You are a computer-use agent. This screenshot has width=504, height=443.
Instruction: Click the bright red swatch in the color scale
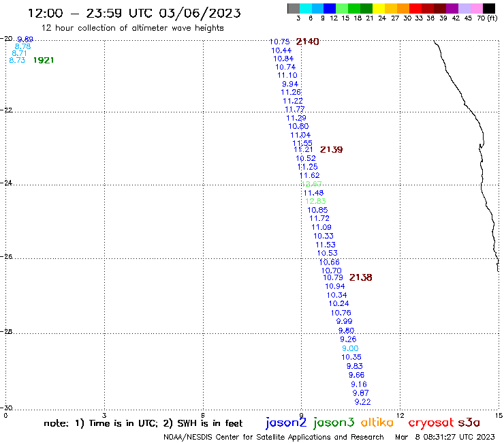pyautogui.click(x=415, y=8)
